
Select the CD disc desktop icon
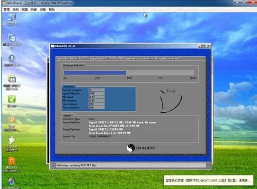point(12,38)
